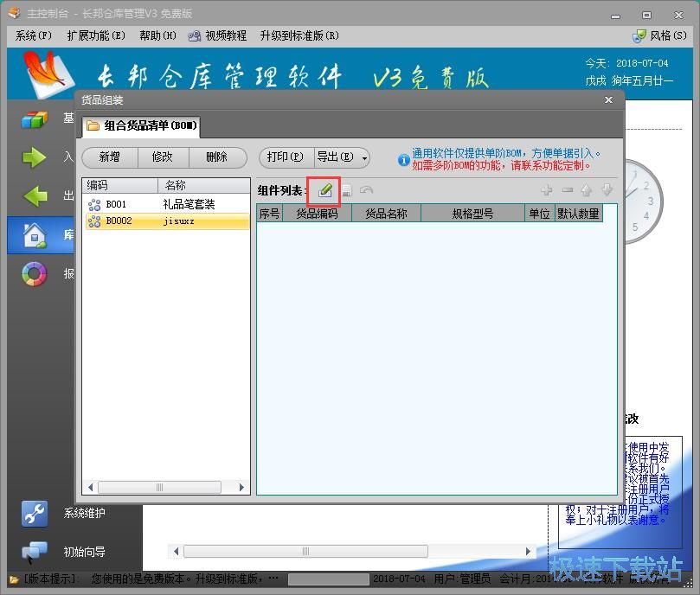Open the green left-arrow stock-out sidebar icon
Image resolution: width=700 pixels, height=595 pixels.
point(35,196)
